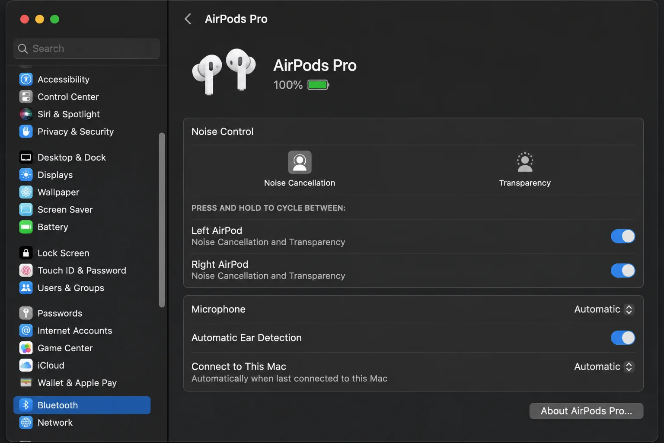Click the Wallet & Apple Pay label

coord(77,383)
